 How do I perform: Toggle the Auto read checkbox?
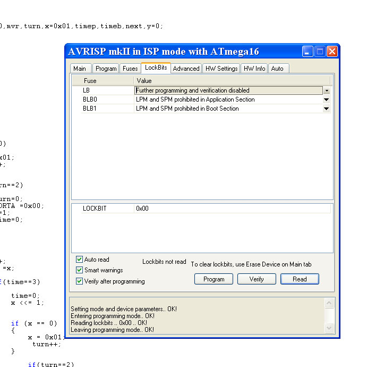coord(79,260)
